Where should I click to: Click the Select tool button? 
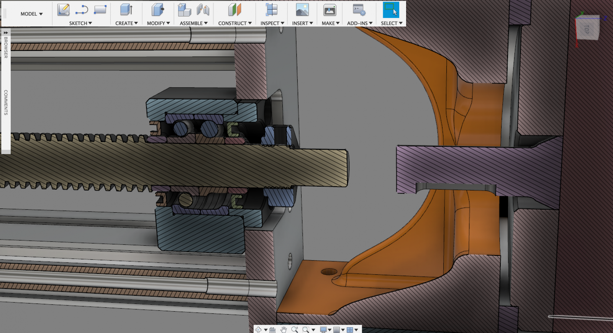[391, 10]
